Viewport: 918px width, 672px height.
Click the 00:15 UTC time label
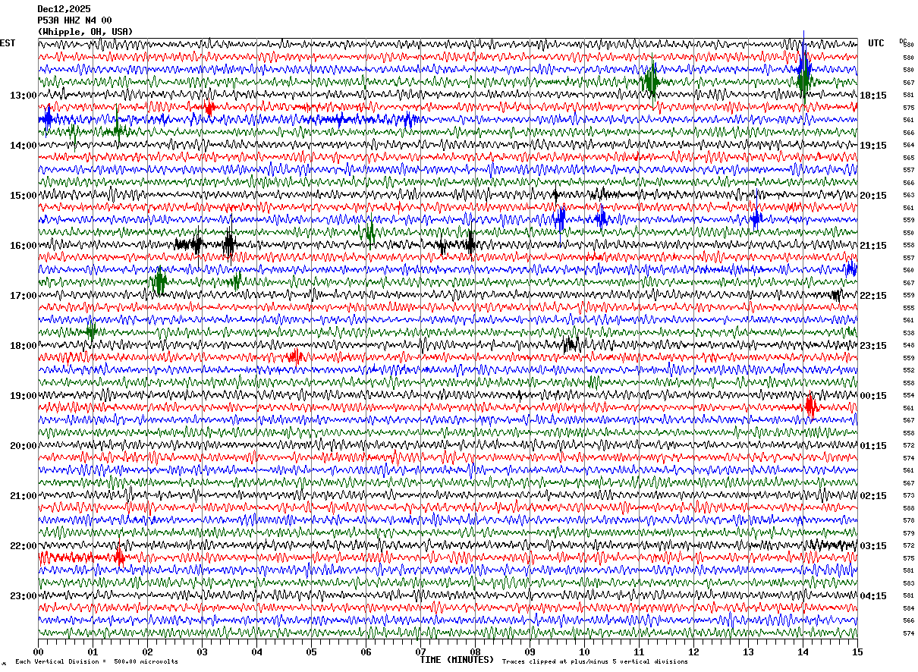[873, 396]
